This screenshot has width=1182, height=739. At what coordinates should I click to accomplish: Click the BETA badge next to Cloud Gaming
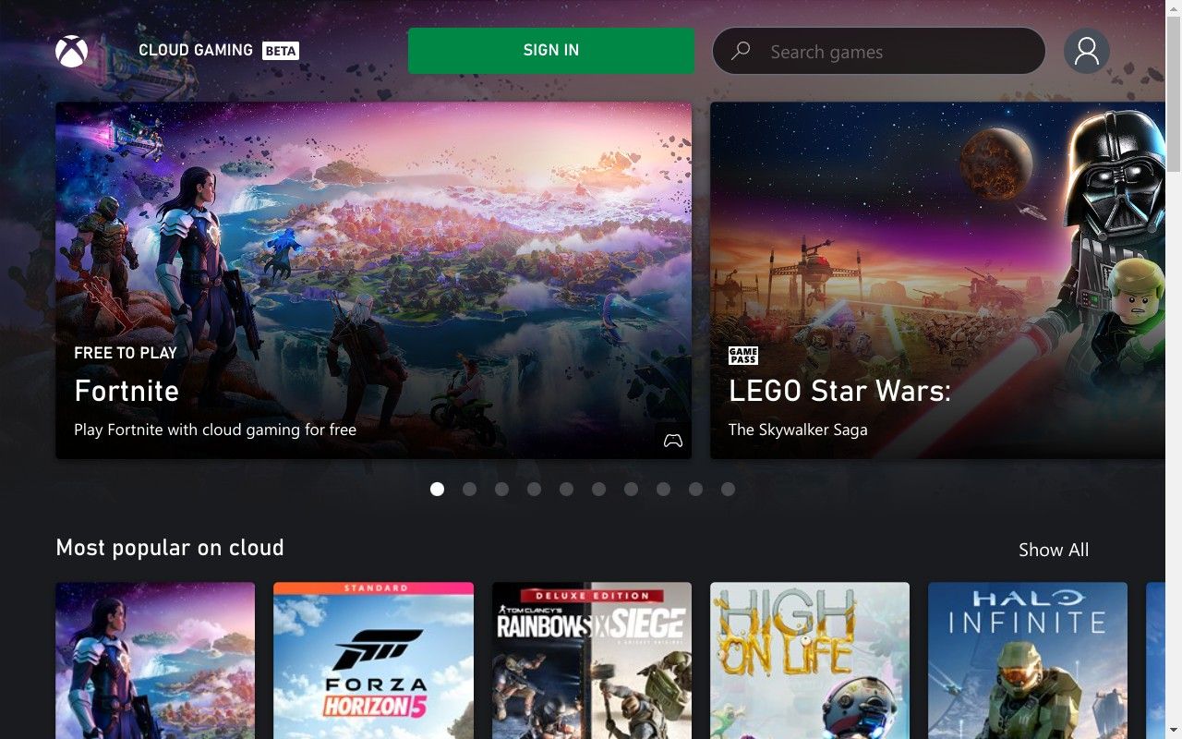281,51
